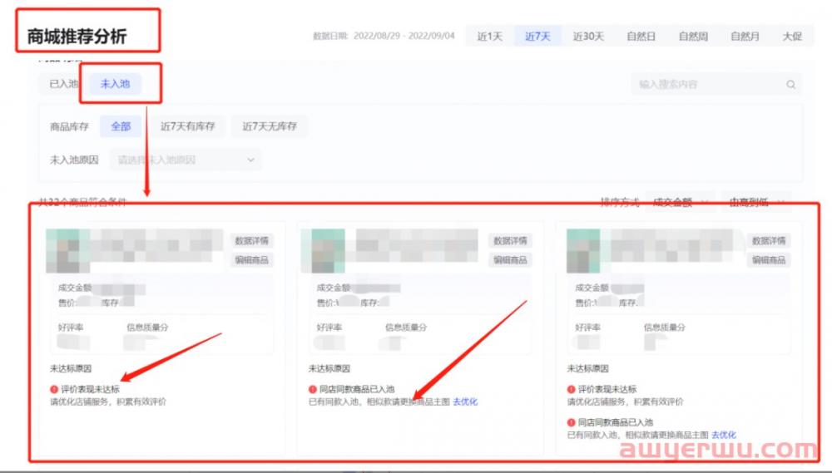Select the 近1天 date range tab
The image size is (832, 473).
tap(489, 37)
